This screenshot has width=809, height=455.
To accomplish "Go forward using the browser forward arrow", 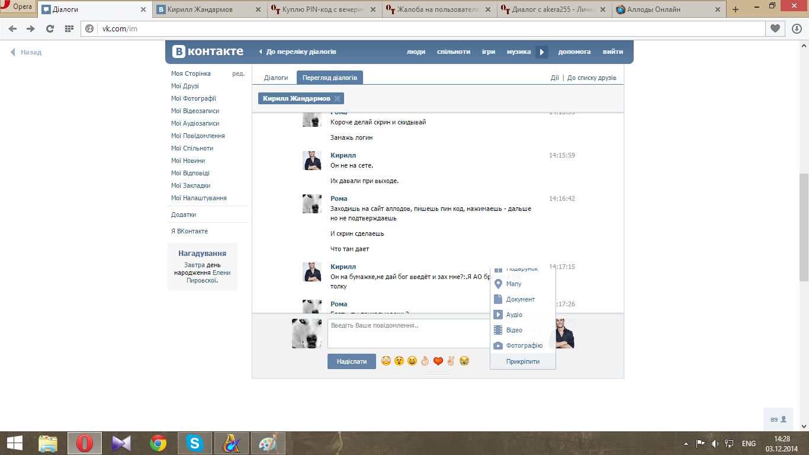I will (31, 28).
